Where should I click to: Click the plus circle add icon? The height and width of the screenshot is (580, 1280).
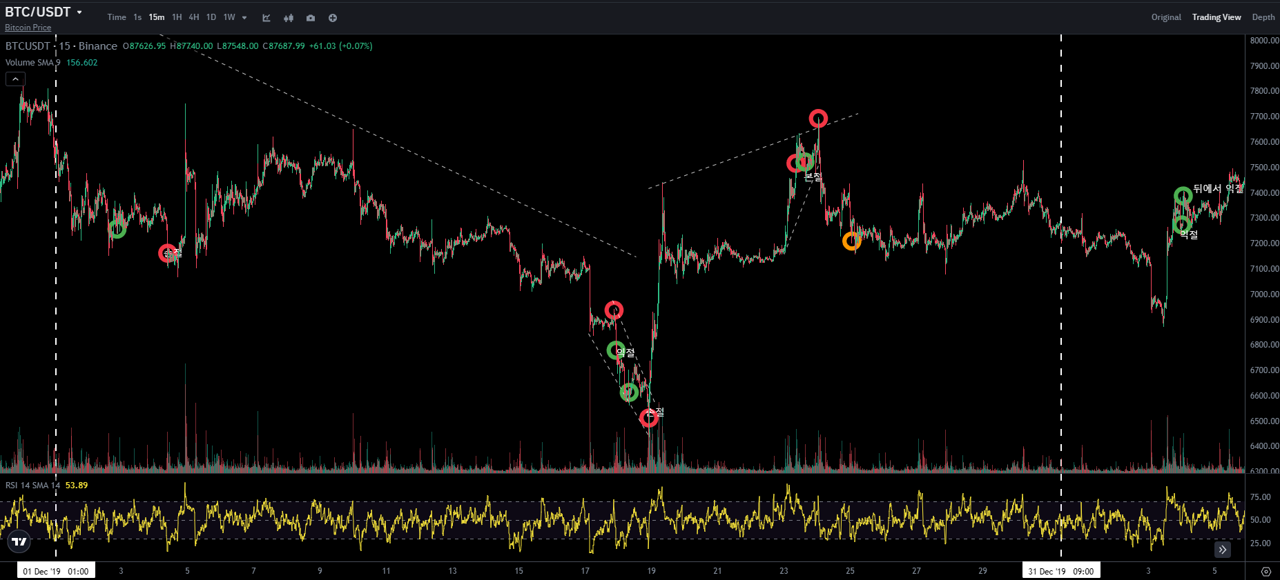[333, 18]
